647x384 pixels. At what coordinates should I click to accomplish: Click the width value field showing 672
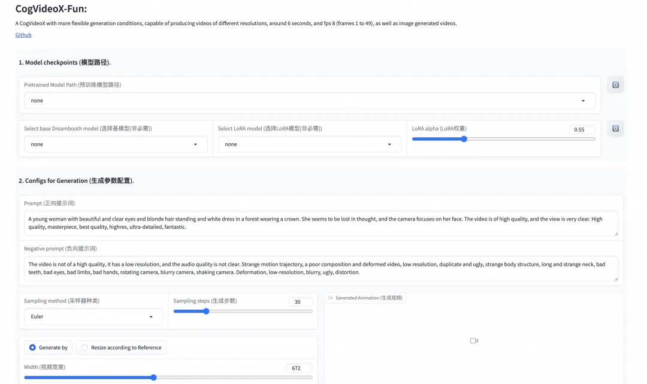tap(299, 368)
